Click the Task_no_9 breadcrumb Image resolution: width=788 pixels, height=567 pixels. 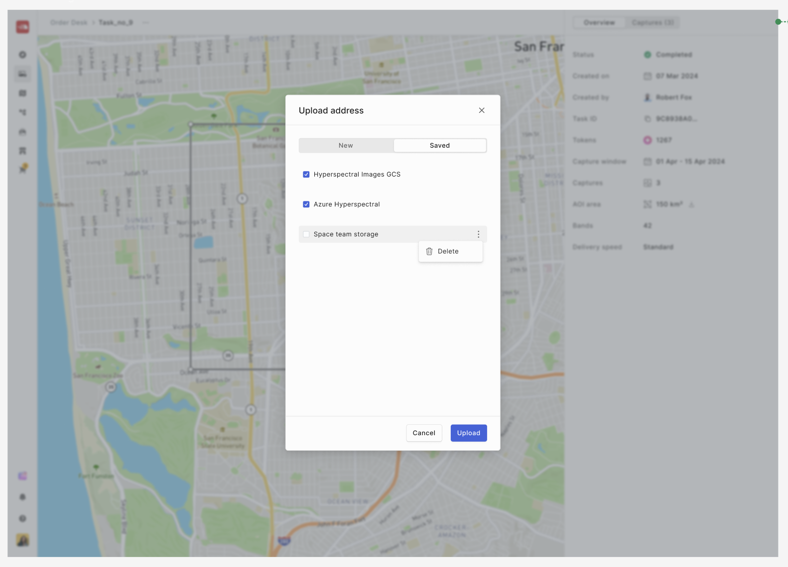pos(116,22)
